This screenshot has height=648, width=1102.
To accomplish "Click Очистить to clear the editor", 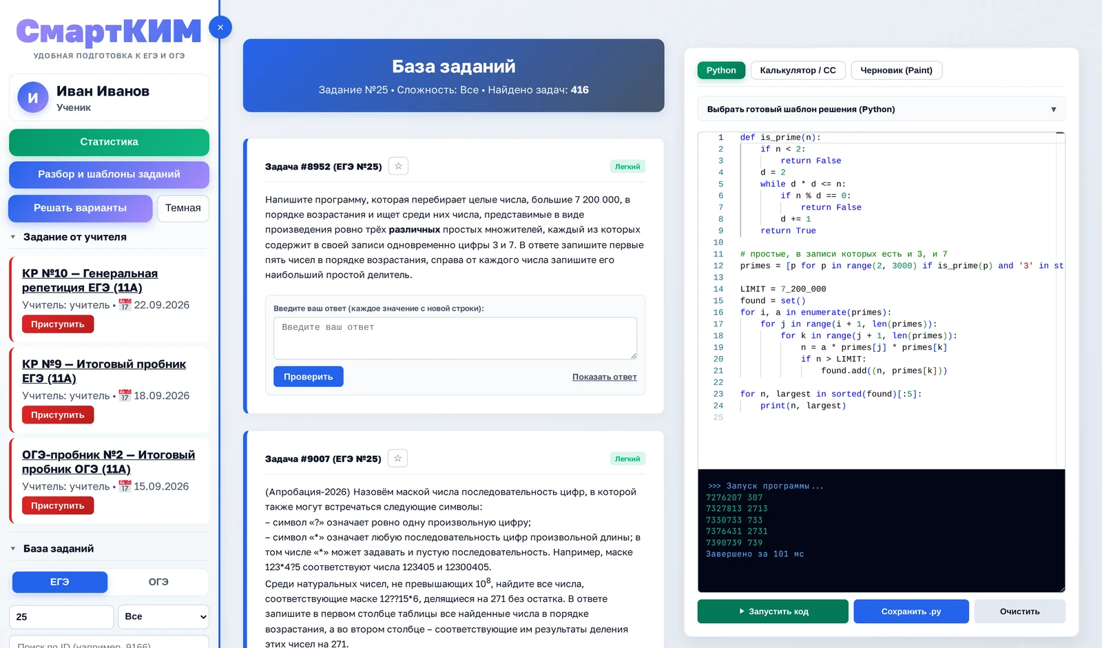I will [x=1020, y=612].
